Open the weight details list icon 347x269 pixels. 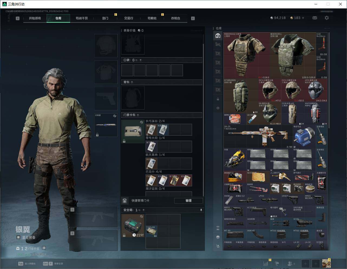[x=44, y=248]
